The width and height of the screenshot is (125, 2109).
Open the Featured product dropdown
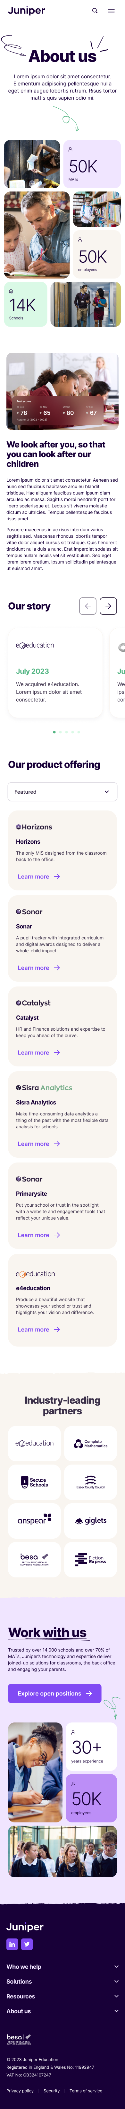63,792
